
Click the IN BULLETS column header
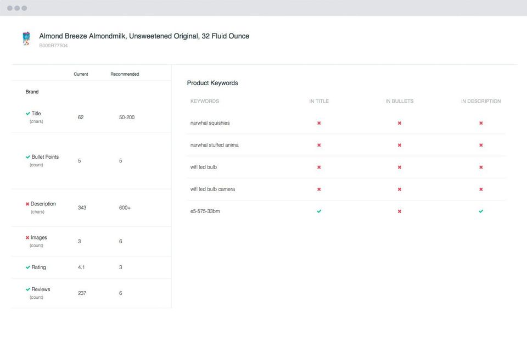point(400,101)
